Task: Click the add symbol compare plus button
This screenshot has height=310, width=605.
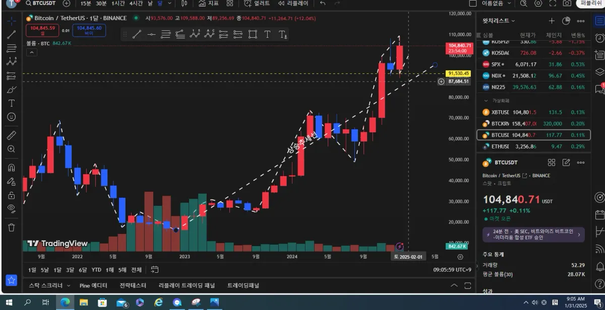Action: [x=68, y=4]
